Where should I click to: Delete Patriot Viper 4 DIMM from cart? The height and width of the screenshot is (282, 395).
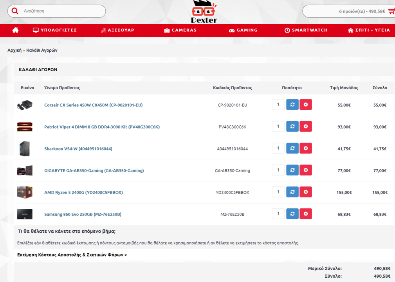(306, 127)
